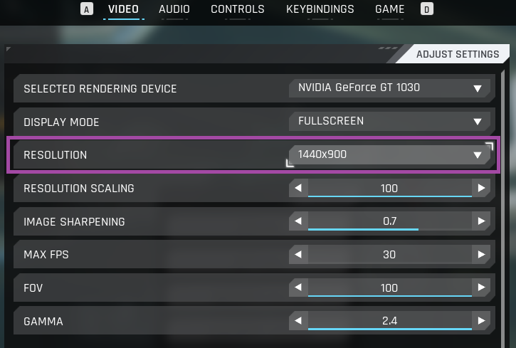The width and height of the screenshot is (516, 348).
Task: Open the Resolution 1440x900 dropdown
Action: point(390,154)
